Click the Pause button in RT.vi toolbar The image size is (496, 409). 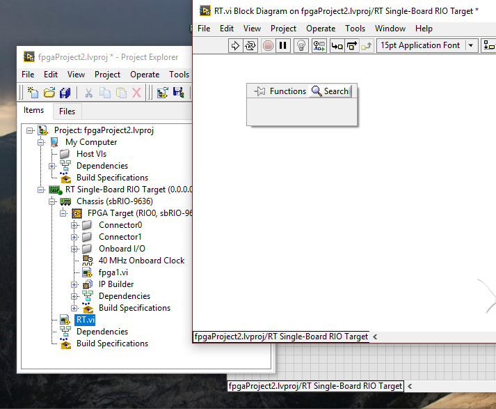[283, 45]
